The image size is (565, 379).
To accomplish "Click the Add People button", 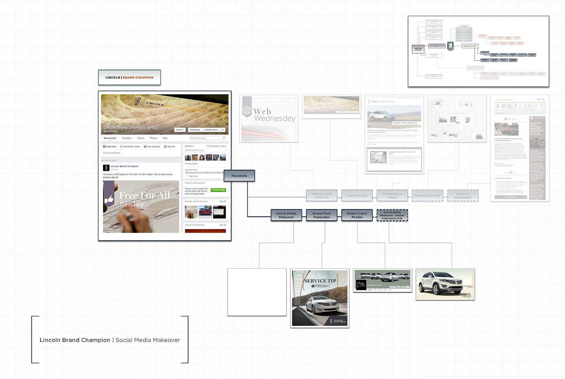I will 195,130.
